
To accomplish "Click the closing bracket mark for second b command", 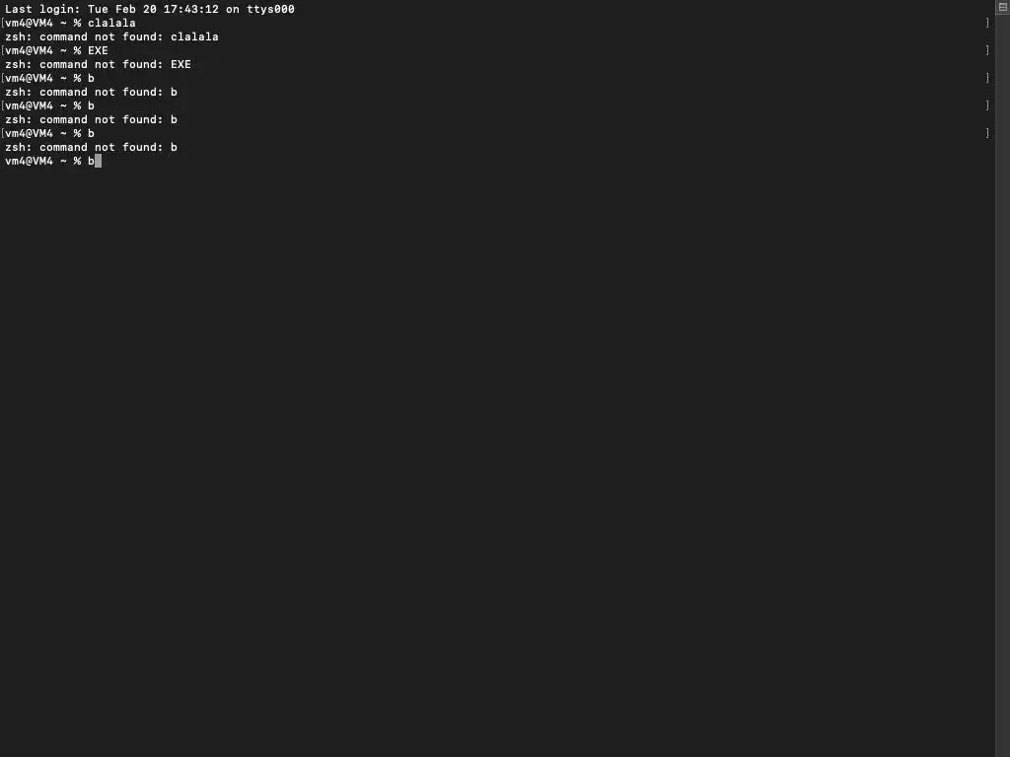I will (x=987, y=105).
